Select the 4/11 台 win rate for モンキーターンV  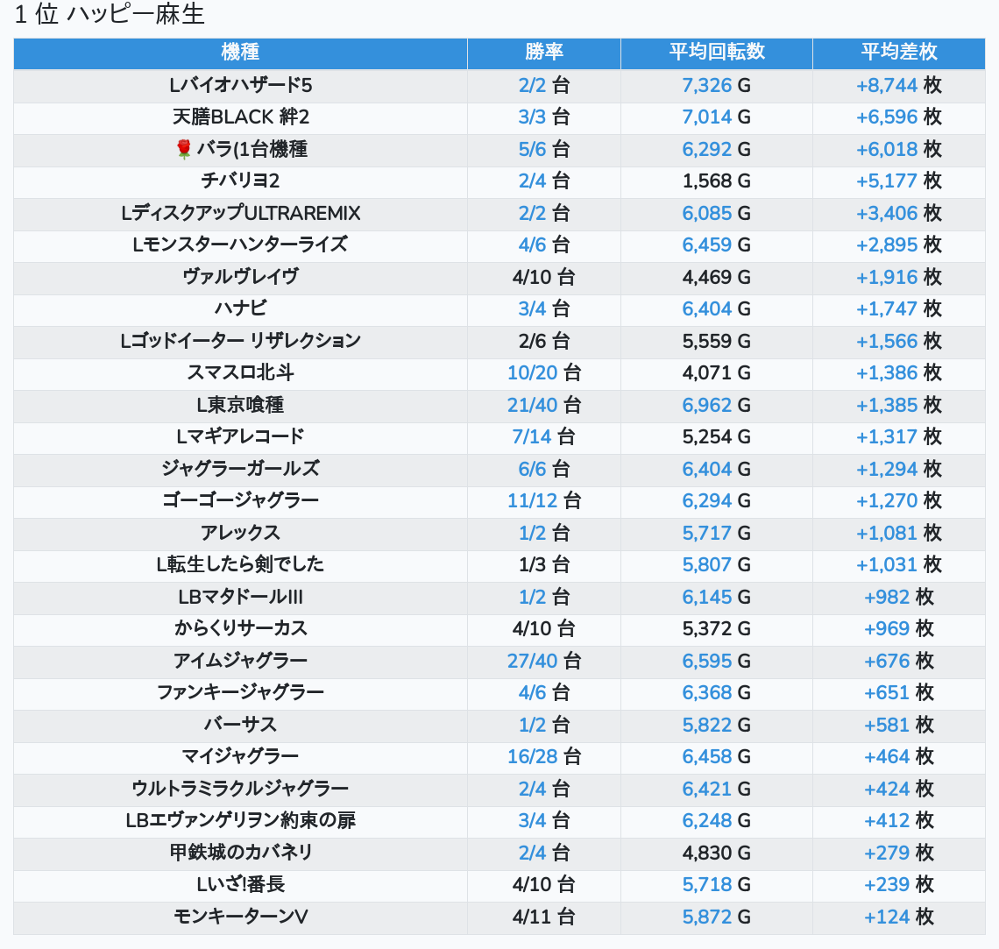[544, 917]
